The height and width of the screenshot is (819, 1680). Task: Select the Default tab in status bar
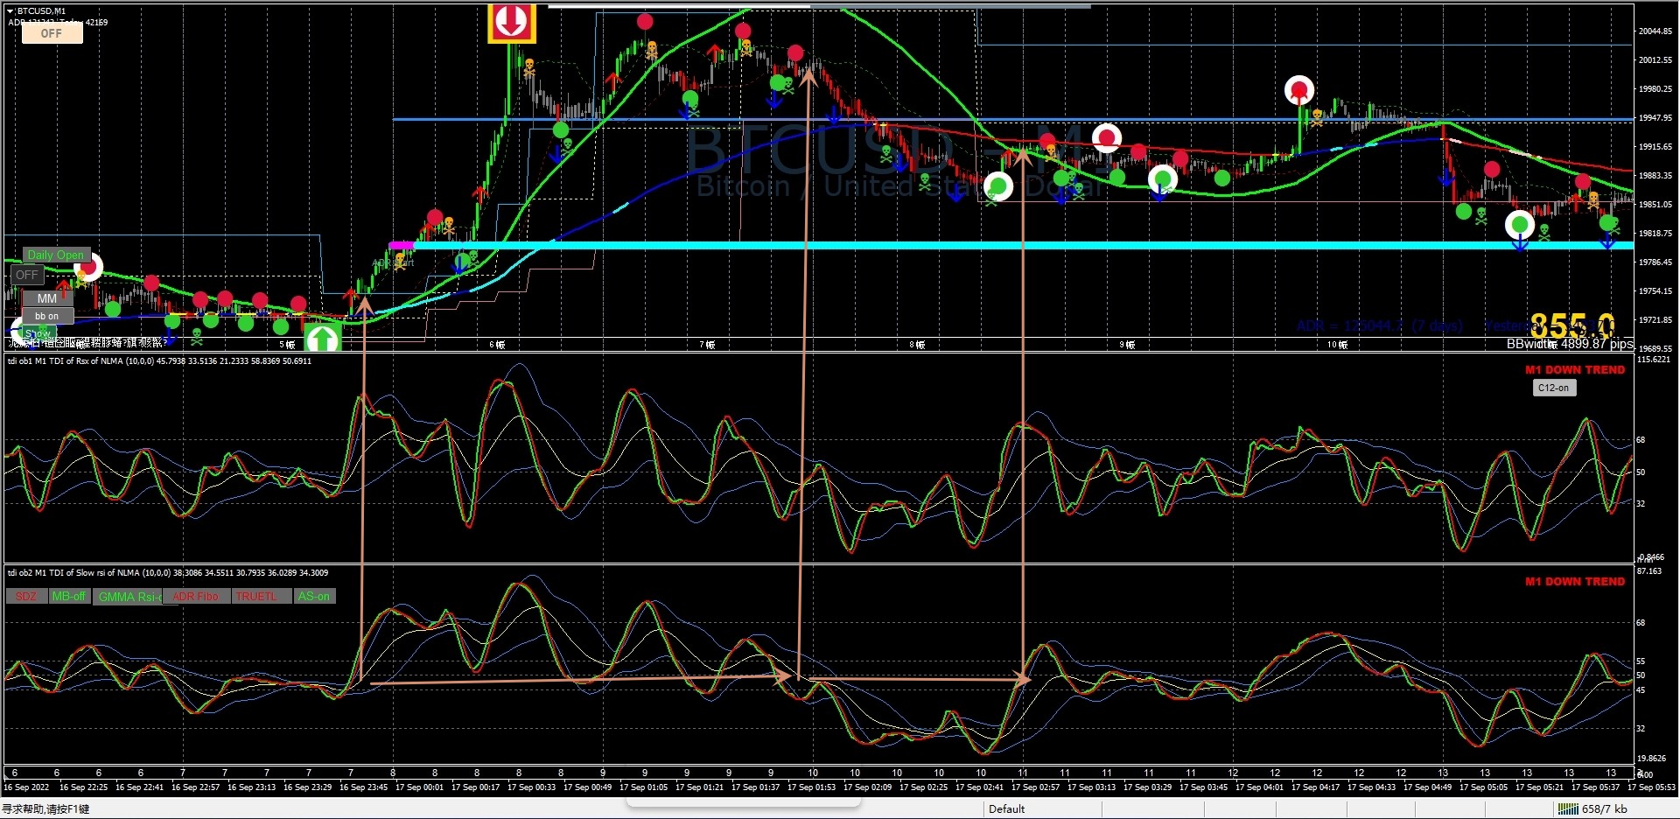click(x=1006, y=809)
